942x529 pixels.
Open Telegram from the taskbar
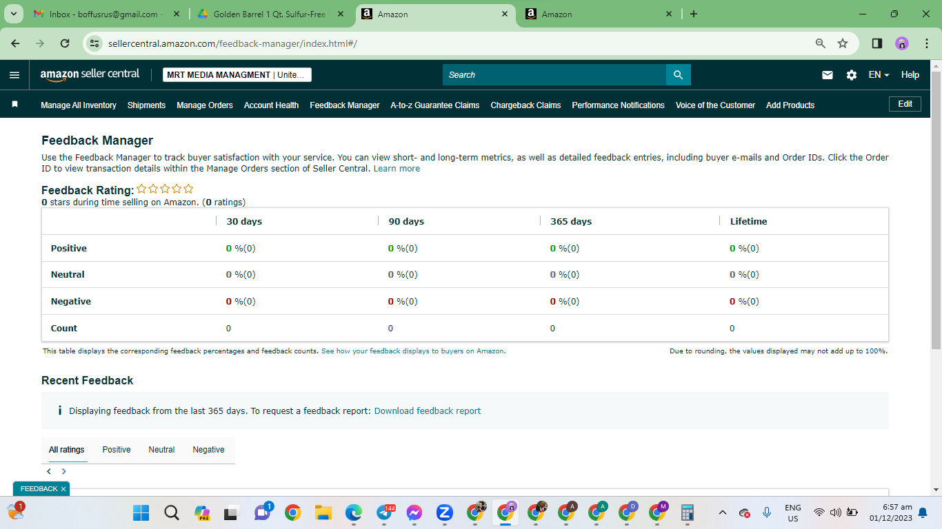click(x=384, y=512)
